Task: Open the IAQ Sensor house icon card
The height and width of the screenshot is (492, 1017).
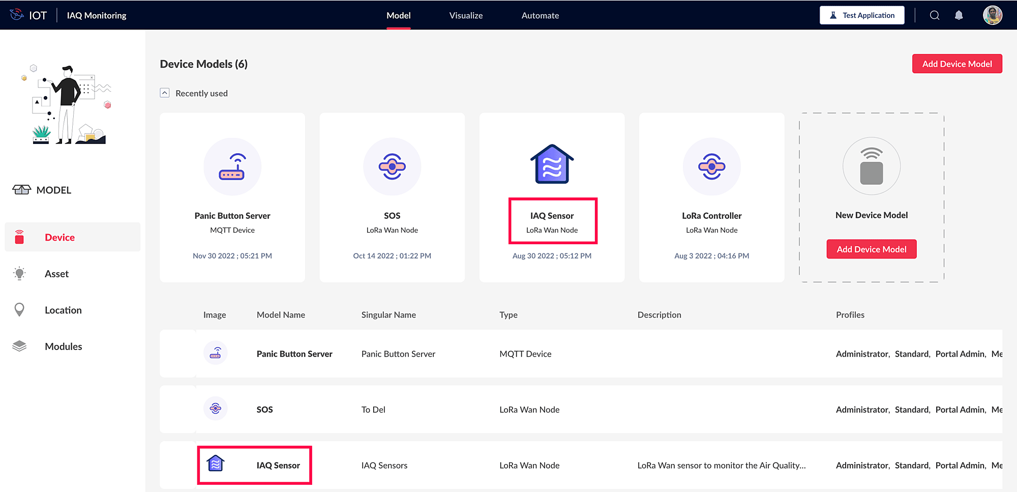Action: (552, 164)
